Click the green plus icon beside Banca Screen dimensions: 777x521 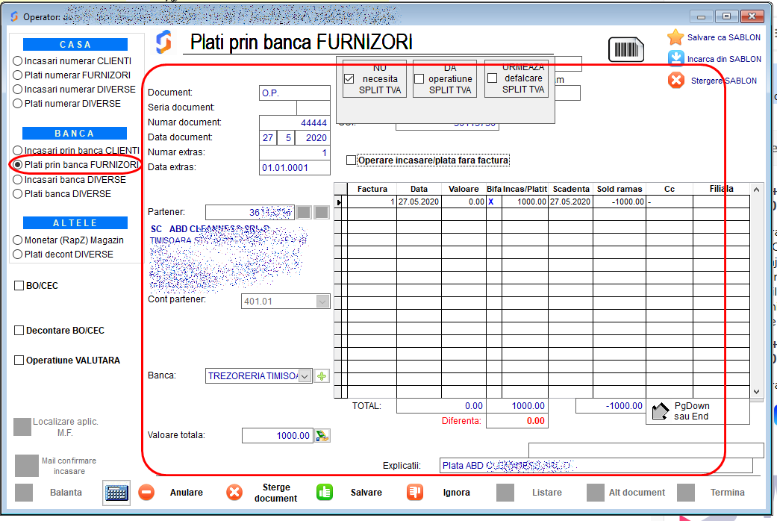[x=322, y=376]
